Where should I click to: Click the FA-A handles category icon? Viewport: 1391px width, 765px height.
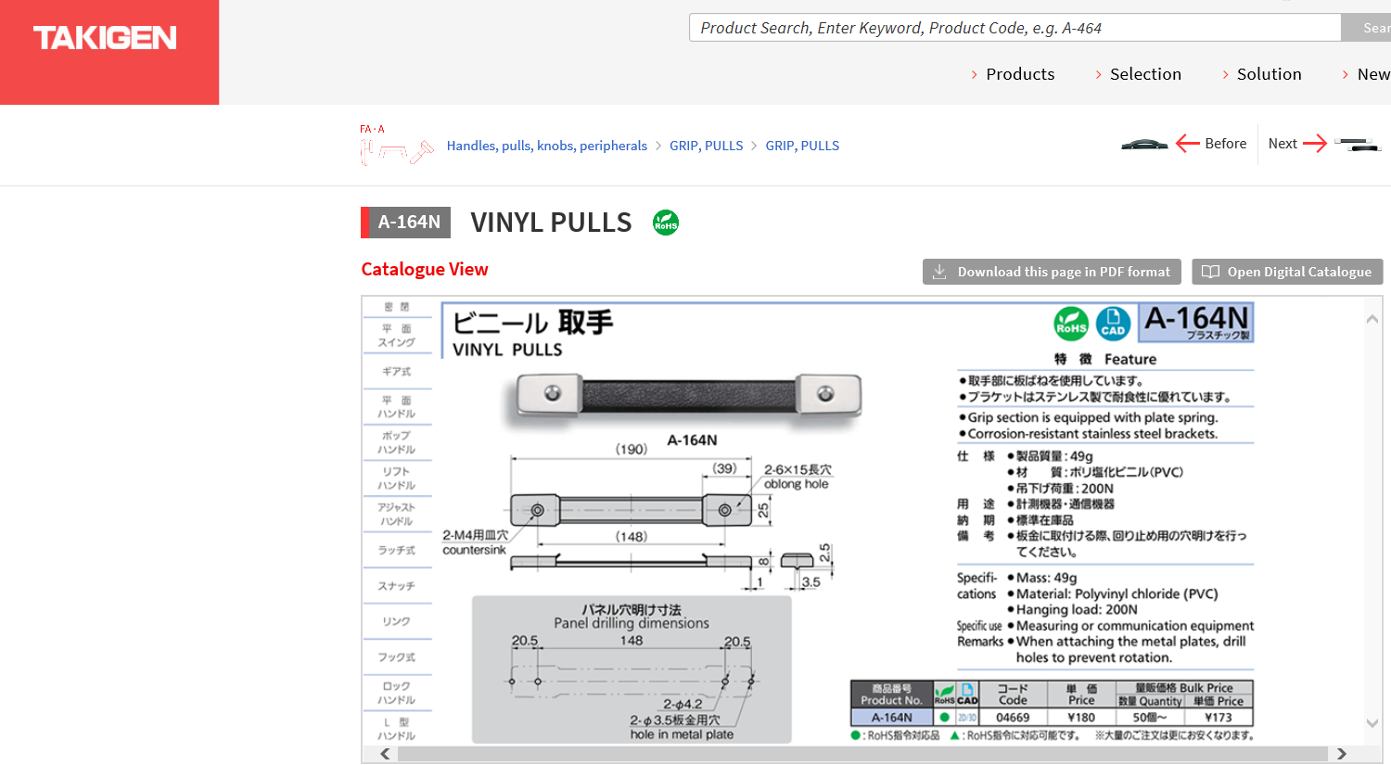tap(396, 145)
